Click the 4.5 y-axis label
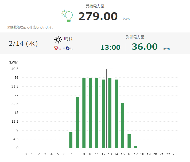190x162 pixels. point(16,139)
